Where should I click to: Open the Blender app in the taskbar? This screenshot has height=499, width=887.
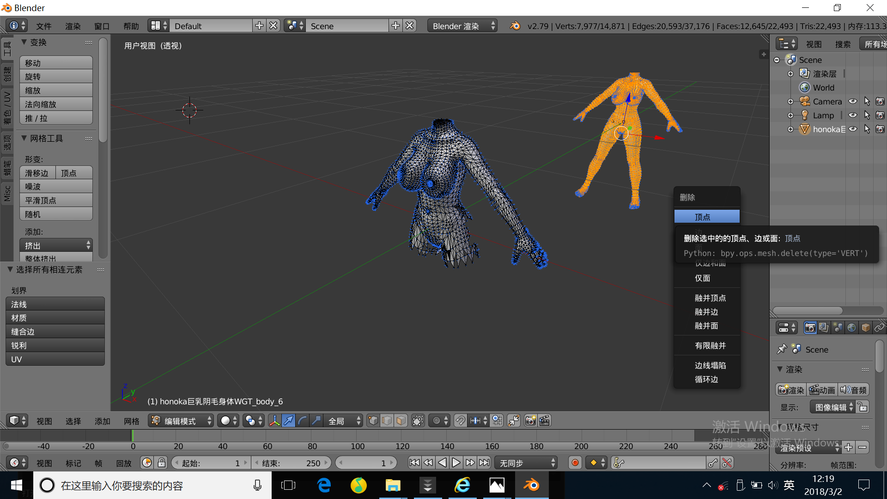(x=531, y=485)
